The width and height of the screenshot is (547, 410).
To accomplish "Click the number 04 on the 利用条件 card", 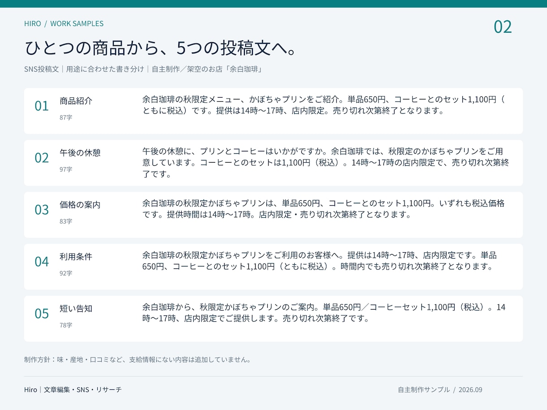I will point(42,262).
